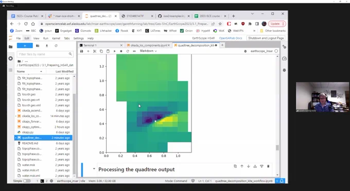The image size is (350, 191).
Task: Upload files icon in file browser
Action: 47,46
